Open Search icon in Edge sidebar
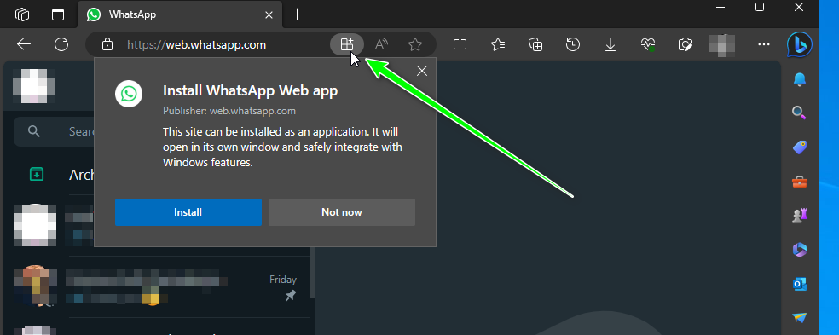The width and height of the screenshot is (839, 335). [x=800, y=113]
